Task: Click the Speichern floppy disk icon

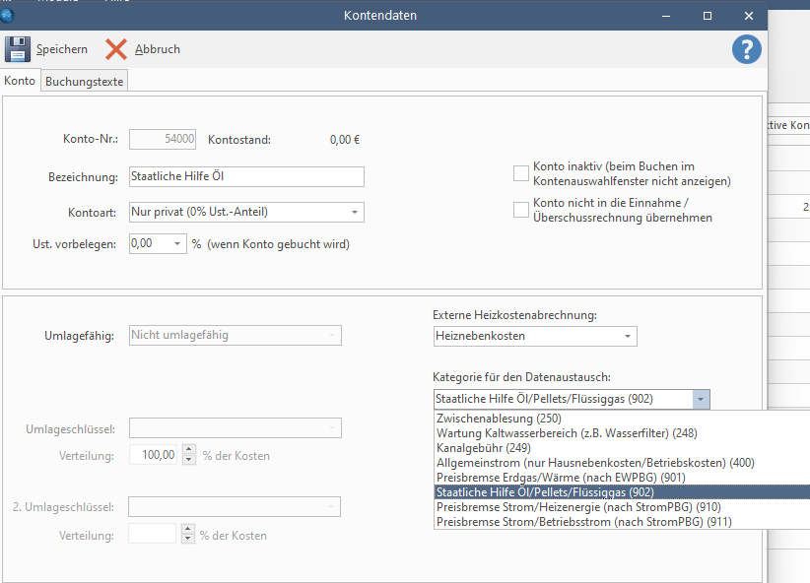Action: point(18,49)
